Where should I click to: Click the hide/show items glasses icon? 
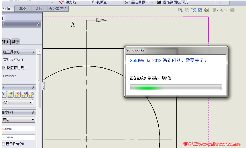223,10
